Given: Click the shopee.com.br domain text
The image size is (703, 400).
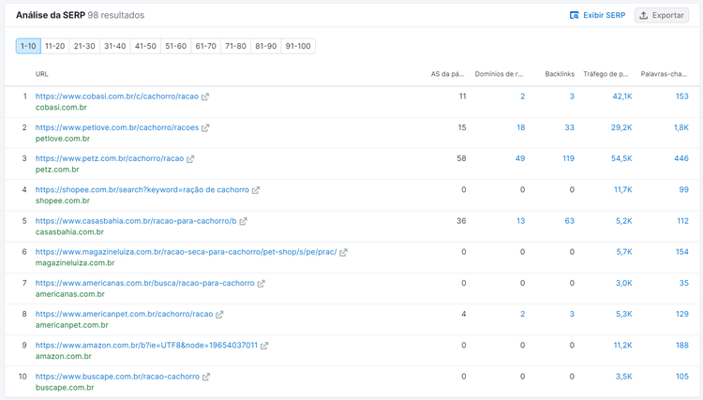Looking at the screenshot, I should tap(62, 200).
